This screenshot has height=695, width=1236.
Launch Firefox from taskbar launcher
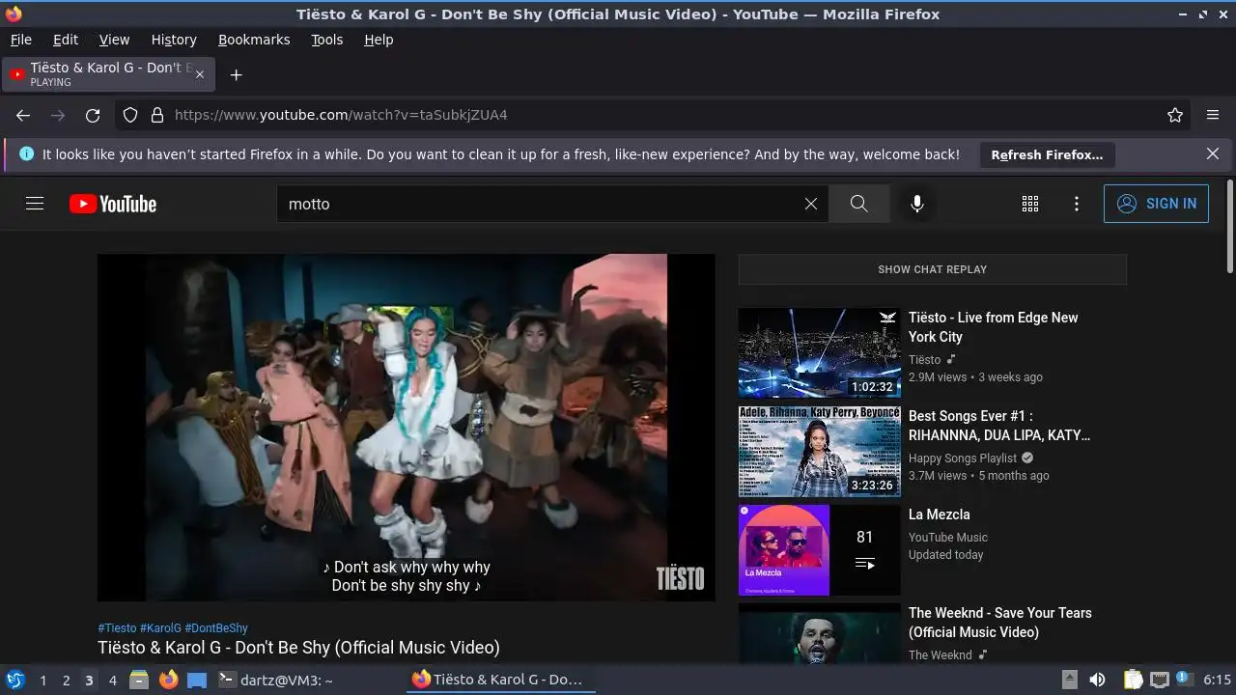coord(168,680)
